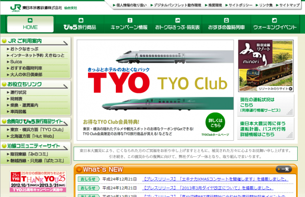Image resolution: width=305 pixels, height=197 pixels.
Task: Click the train icon above おすすめ臨時列車
Action: coord(226,20)
